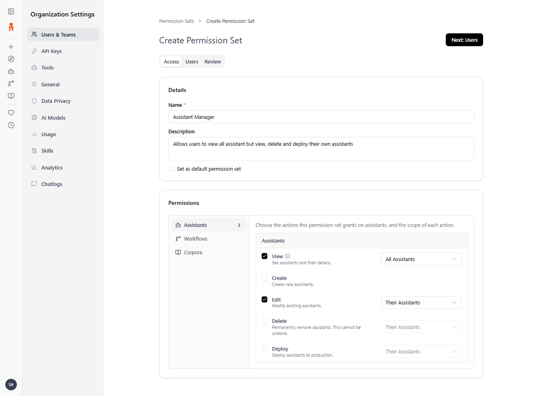
Task: Switch to the Access tab
Action: pos(171,61)
